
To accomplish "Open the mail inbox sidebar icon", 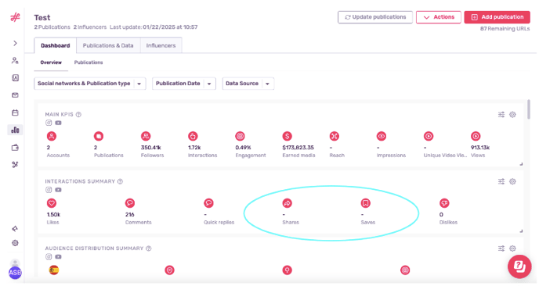I will click(x=15, y=95).
